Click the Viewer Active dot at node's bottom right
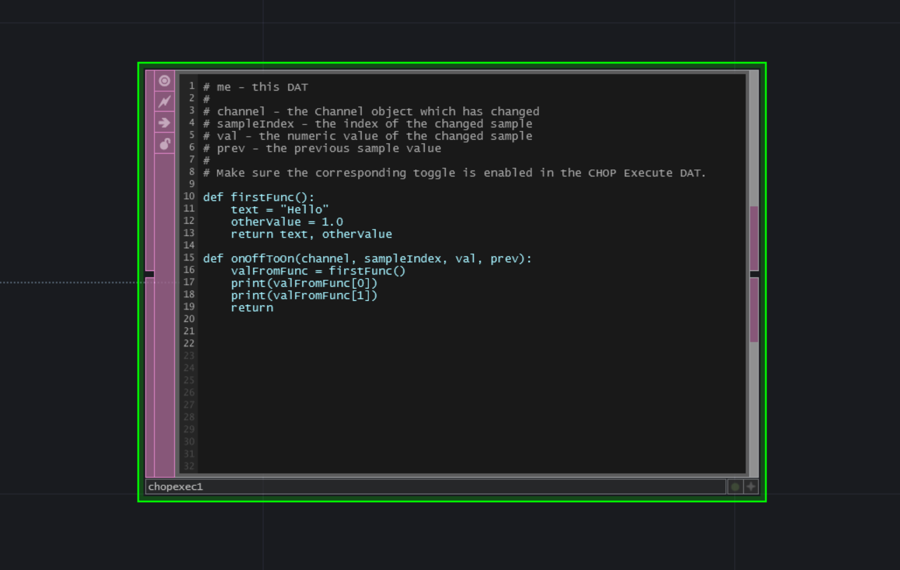Image resolution: width=900 pixels, height=570 pixels. pyautogui.click(x=735, y=486)
